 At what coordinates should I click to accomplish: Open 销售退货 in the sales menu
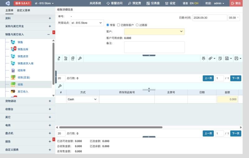(x=23, y=56)
